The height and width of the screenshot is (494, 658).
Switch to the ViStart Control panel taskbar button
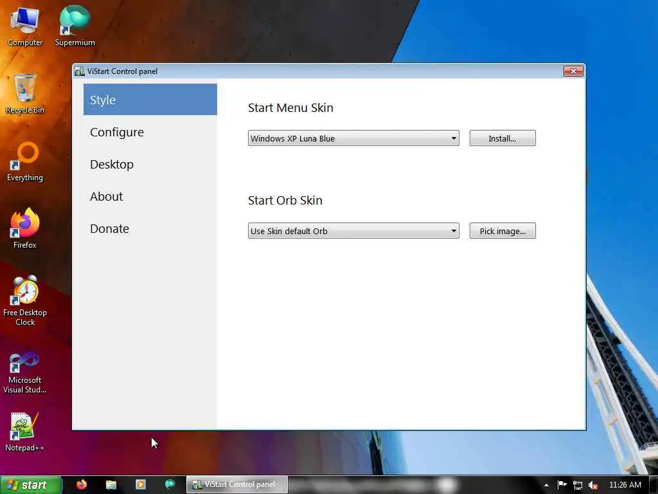(237, 485)
